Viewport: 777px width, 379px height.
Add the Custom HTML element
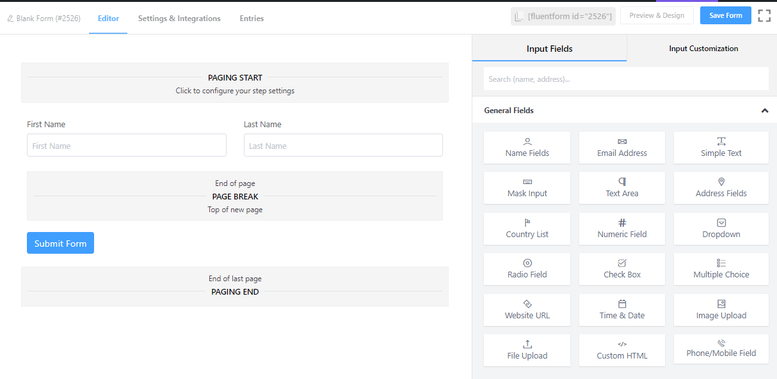[x=622, y=350]
